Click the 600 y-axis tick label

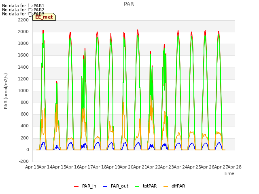point(25,114)
